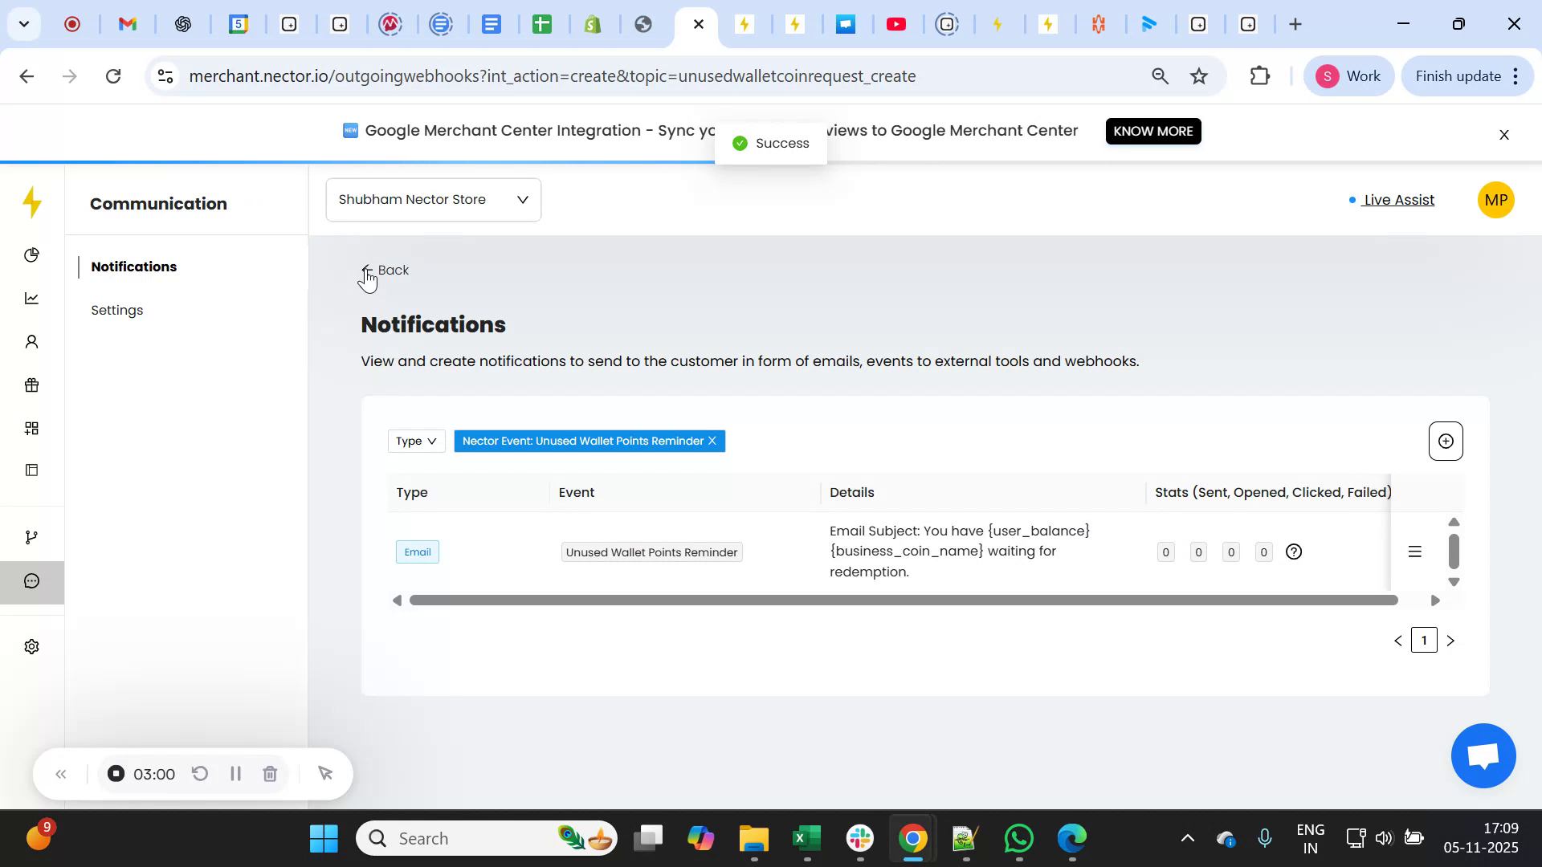Screen dimensions: 1542x867
Task: Click the gift rewards icon
Action: pyautogui.click(x=31, y=385)
